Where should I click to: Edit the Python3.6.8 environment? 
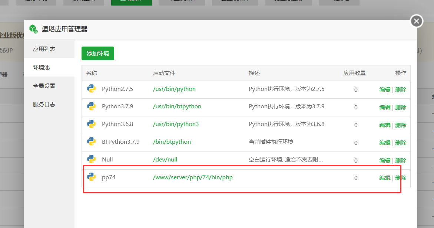pos(385,125)
